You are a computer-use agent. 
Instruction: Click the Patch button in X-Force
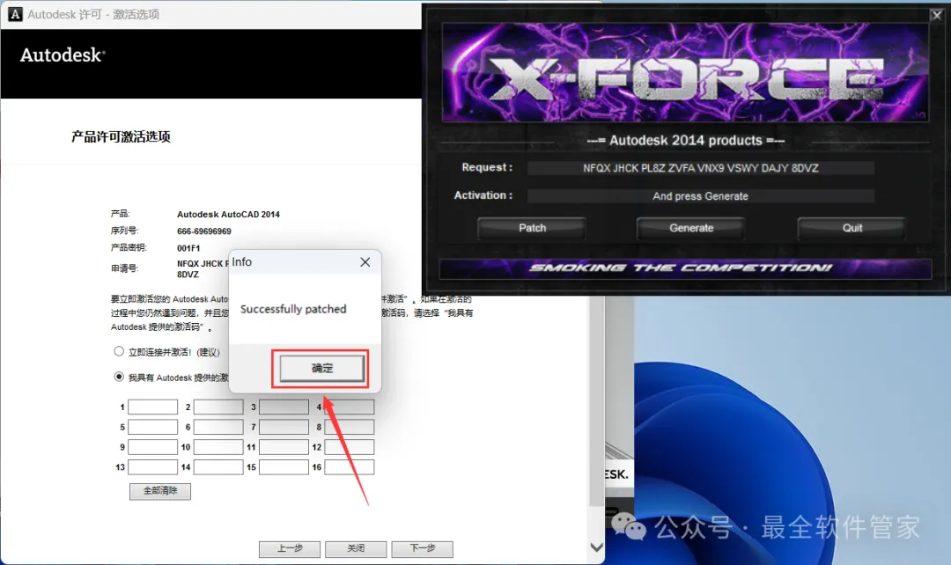click(532, 228)
